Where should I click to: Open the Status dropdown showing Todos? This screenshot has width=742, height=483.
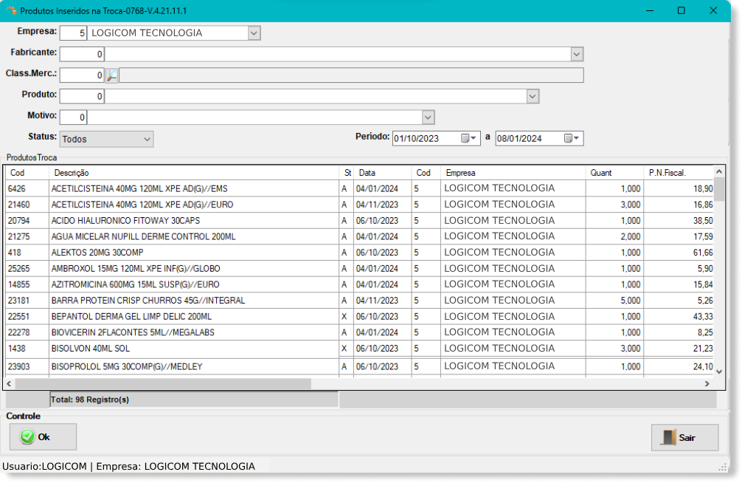pos(147,139)
